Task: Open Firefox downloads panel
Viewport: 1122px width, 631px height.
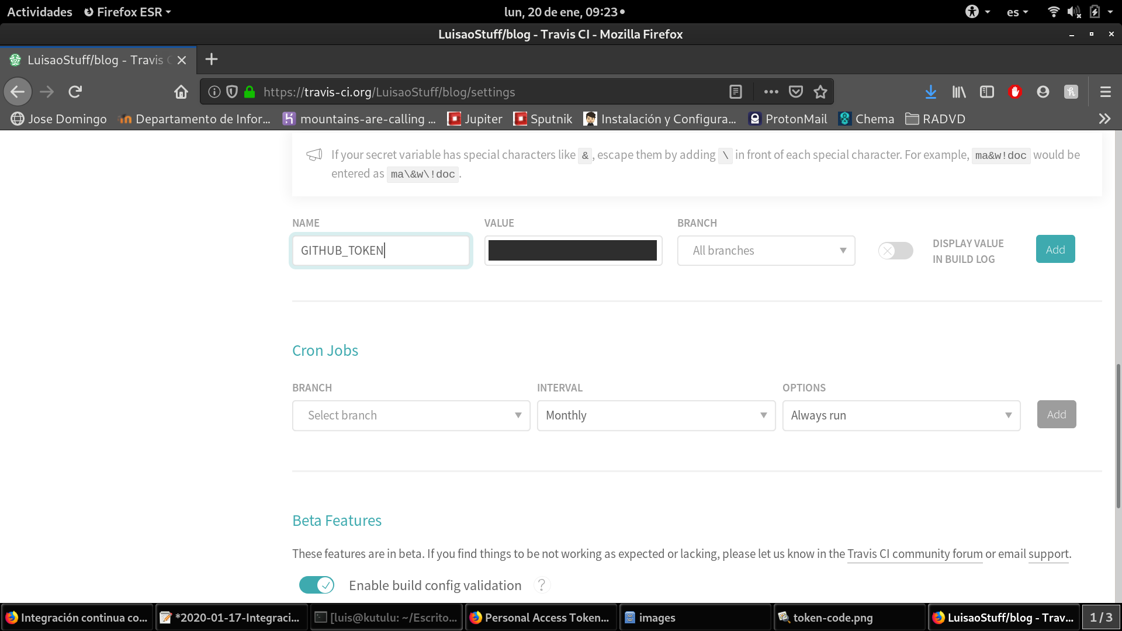Action: [x=930, y=92]
